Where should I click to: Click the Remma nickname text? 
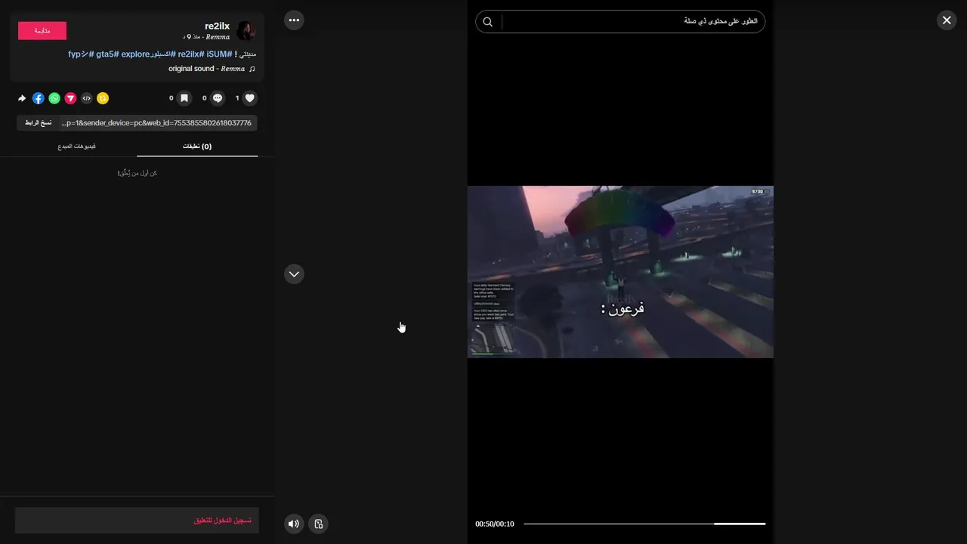coord(218,37)
